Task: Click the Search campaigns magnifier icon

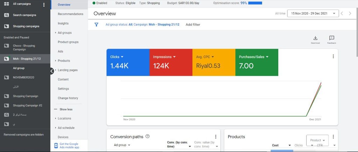Action: (6, 15)
